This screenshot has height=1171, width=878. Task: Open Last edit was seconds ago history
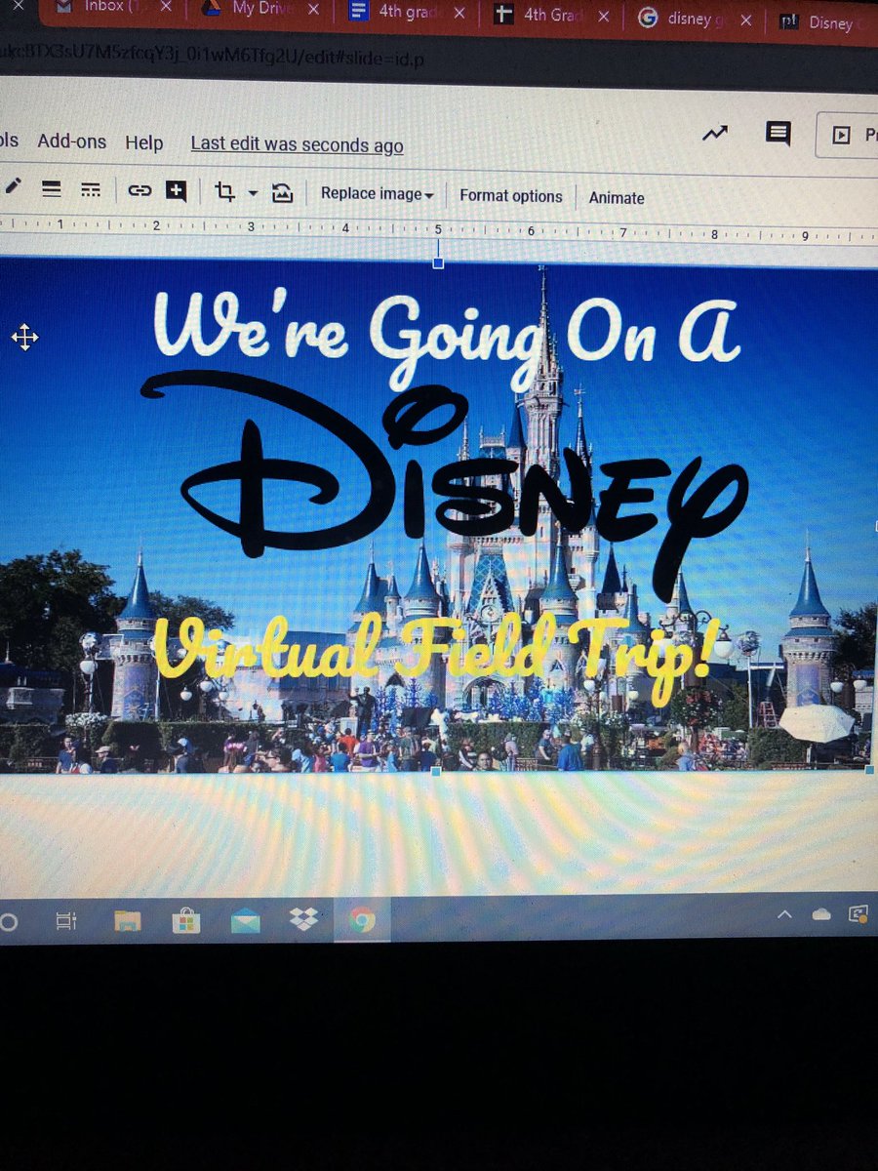point(297,144)
